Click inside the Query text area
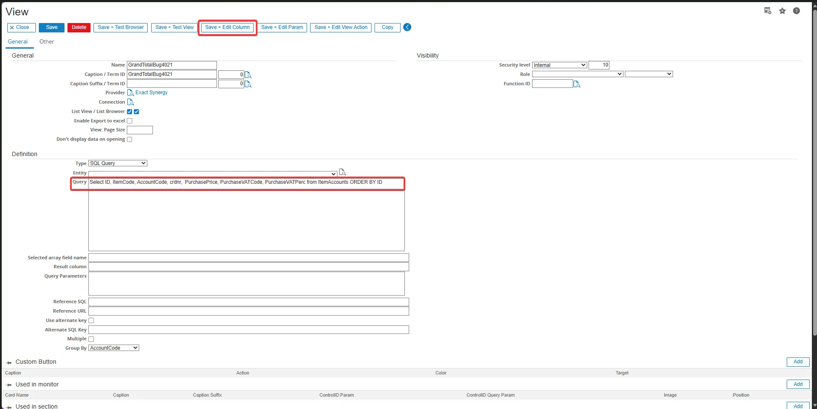817x409 pixels. click(x=246, y=218)
